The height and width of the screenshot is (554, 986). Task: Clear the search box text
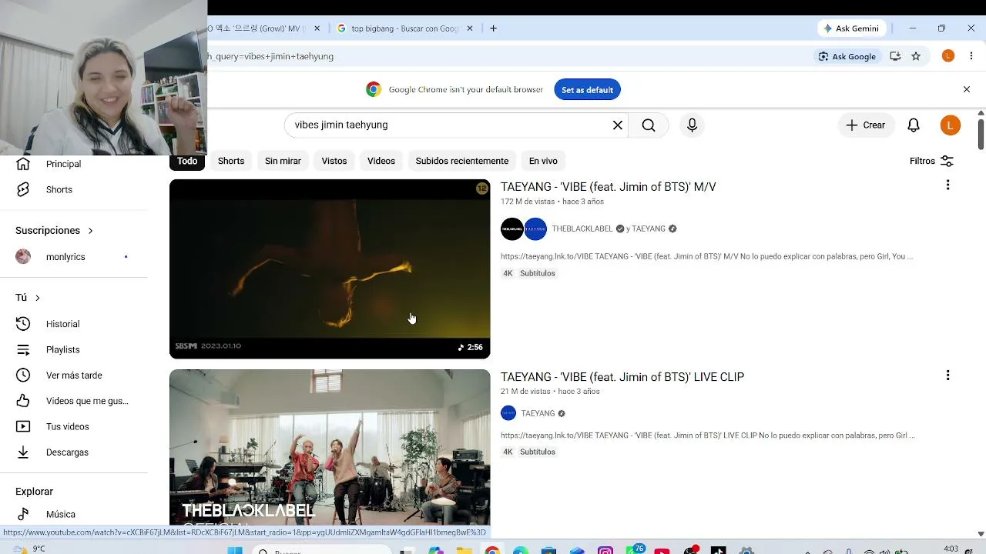(x=617, y=125)
